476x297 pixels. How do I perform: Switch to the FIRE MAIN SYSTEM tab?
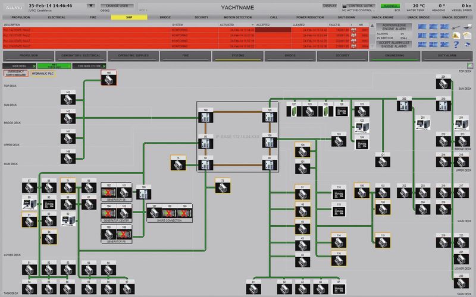89,66
